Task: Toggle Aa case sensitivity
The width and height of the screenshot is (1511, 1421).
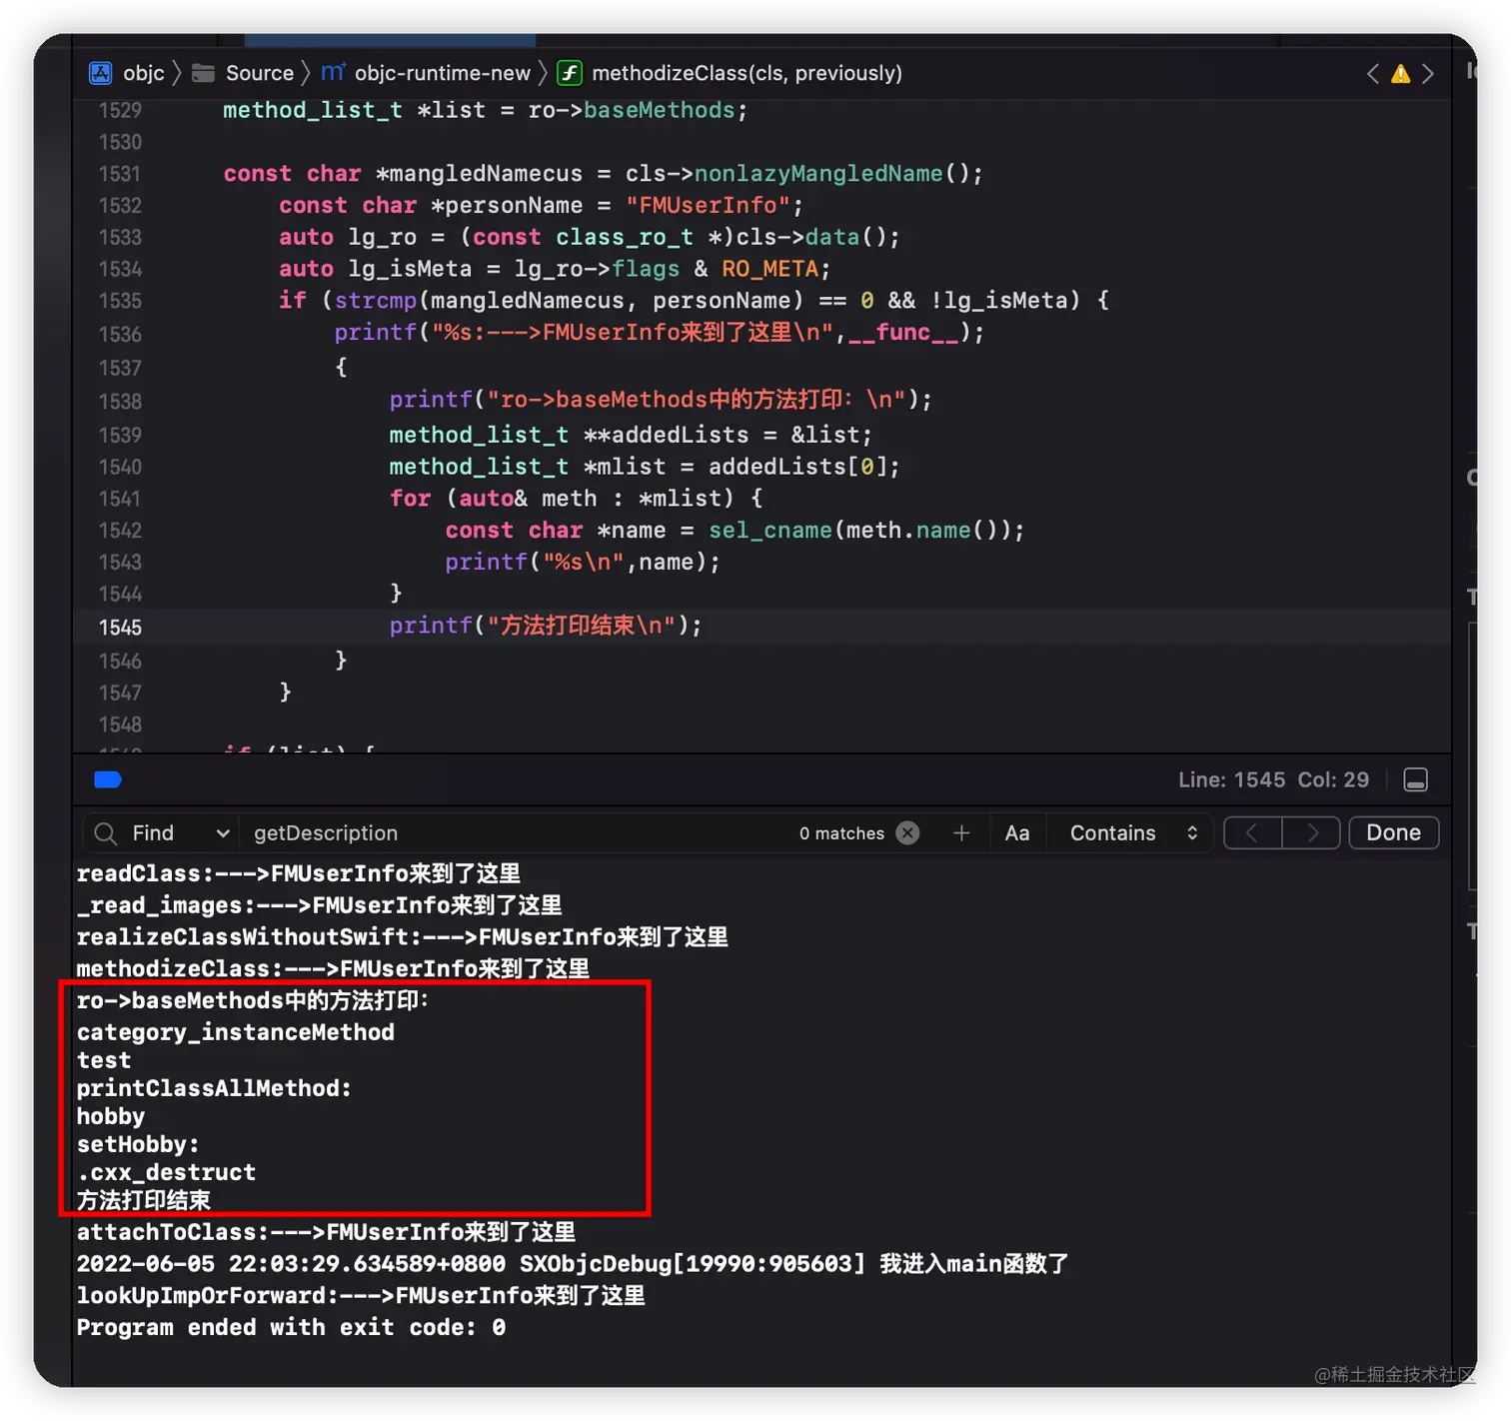Action: pos(1017,833)
